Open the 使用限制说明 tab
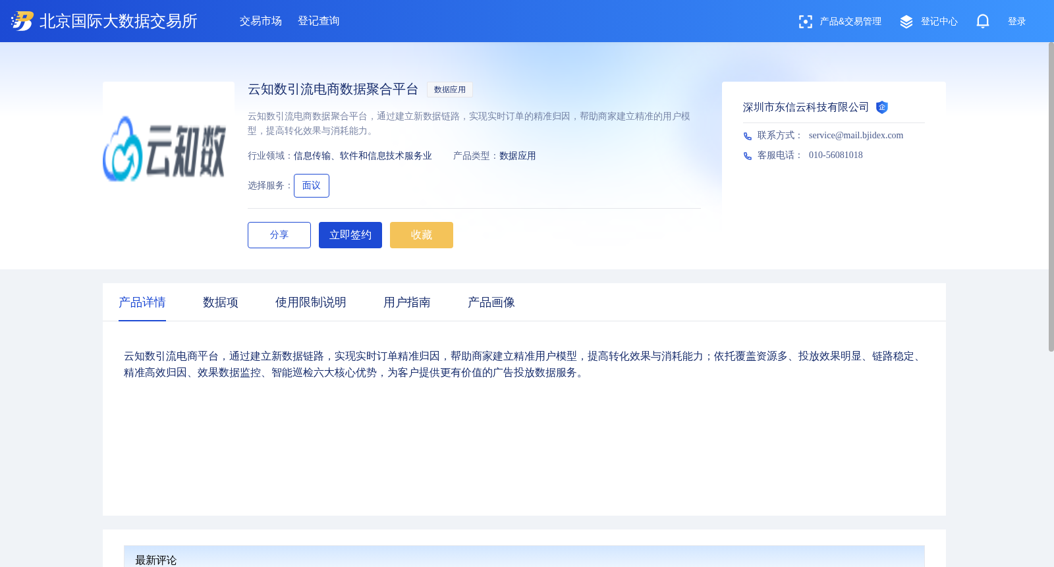 coord(311,302)
